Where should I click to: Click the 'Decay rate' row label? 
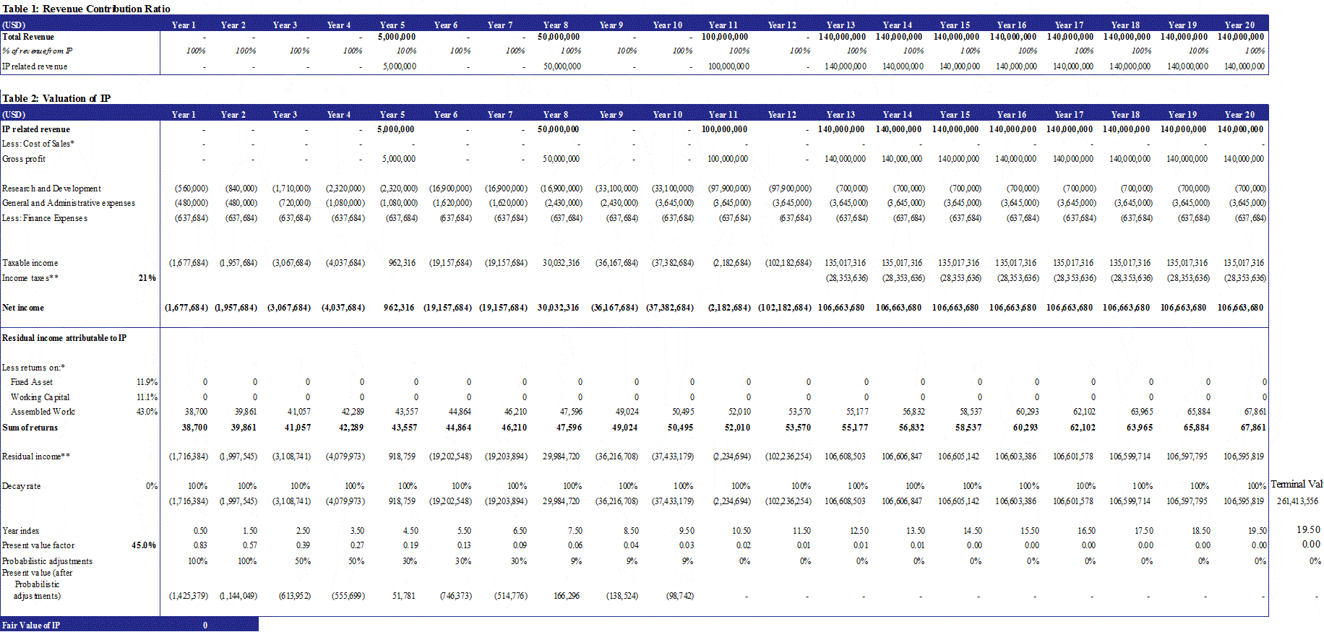coord(22,486)
